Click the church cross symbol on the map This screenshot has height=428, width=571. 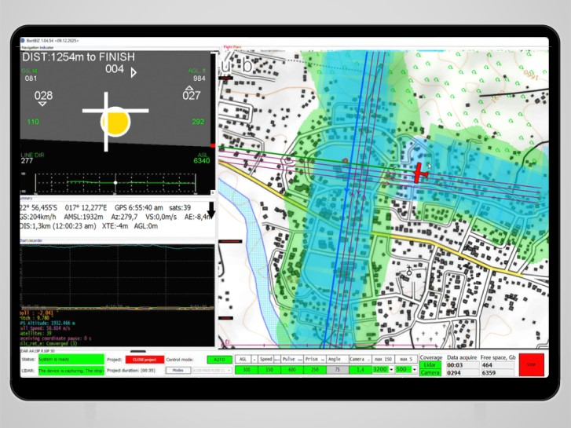[409, 271]
